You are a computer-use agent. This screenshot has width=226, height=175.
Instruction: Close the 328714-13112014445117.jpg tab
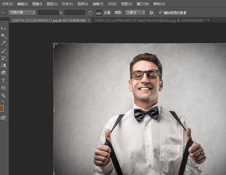89,20
